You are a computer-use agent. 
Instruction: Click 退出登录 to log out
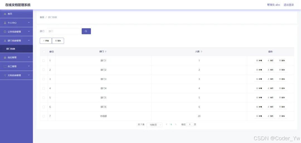(289, 5)
